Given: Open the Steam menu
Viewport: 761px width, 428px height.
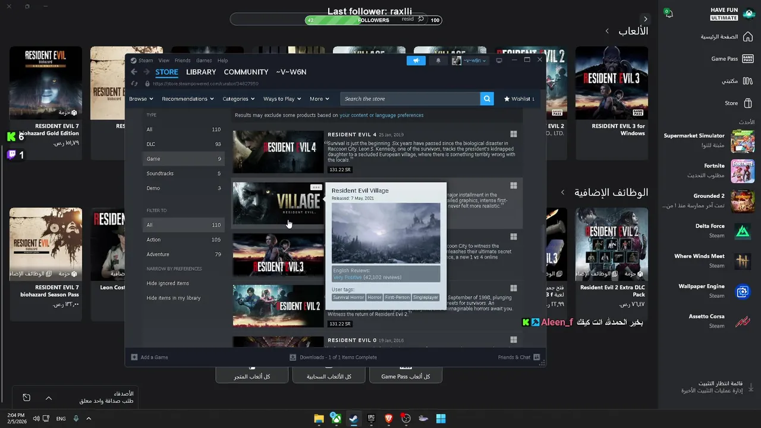Looking at the screenshot, I should (x=146, y=60).
